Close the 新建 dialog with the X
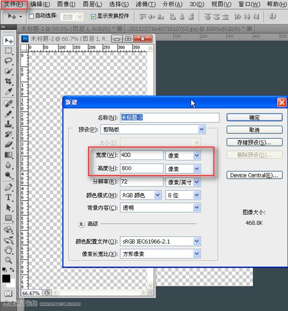The image size is (288, 311). tap(282, 102)
